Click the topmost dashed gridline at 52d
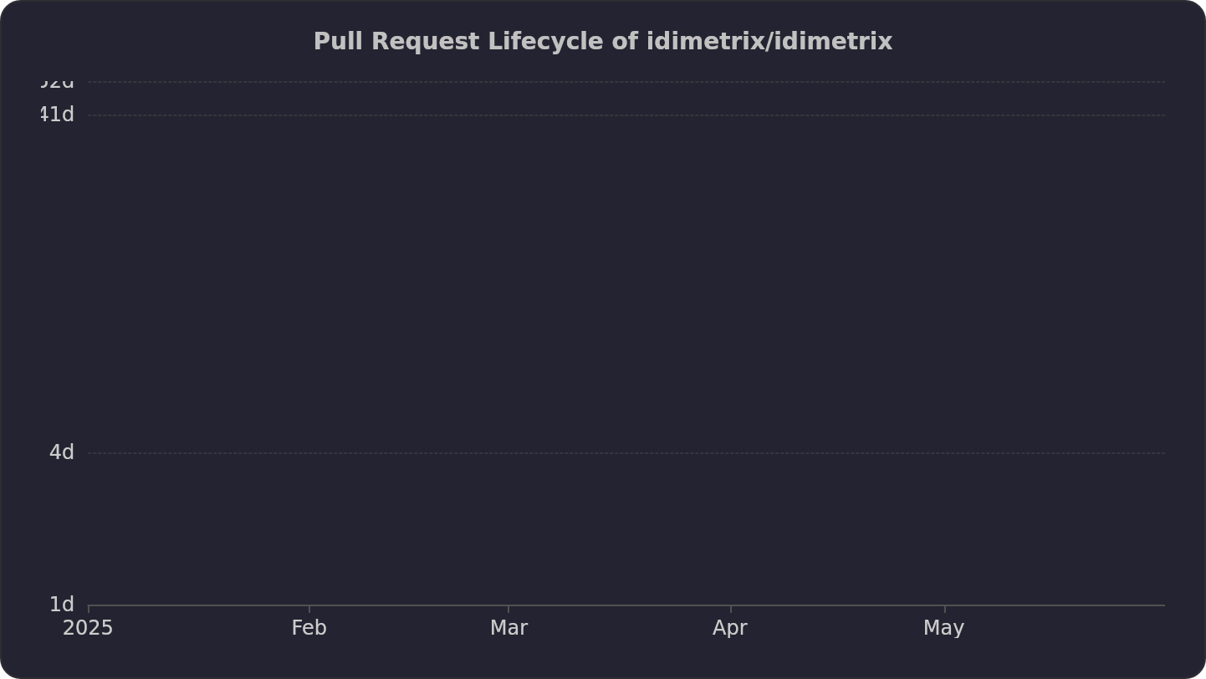Image resolution: width=1206 pixels, height=679 pixels. click(626, 82)
